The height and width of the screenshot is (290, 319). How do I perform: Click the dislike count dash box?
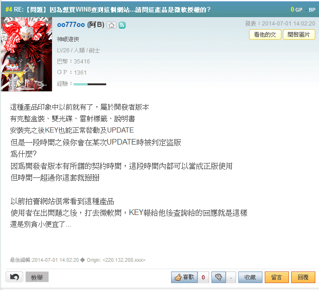231,277
